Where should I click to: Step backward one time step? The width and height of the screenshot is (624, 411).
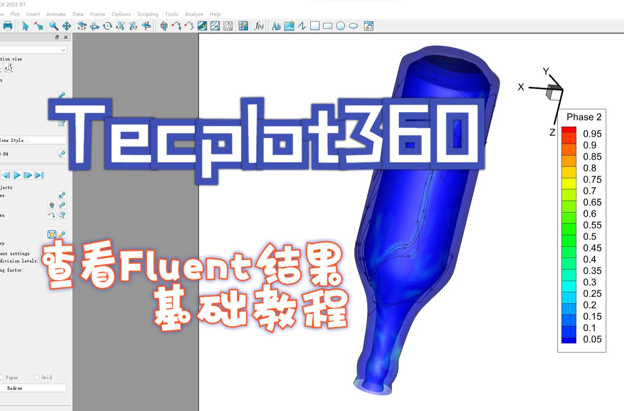coord(6,175)
